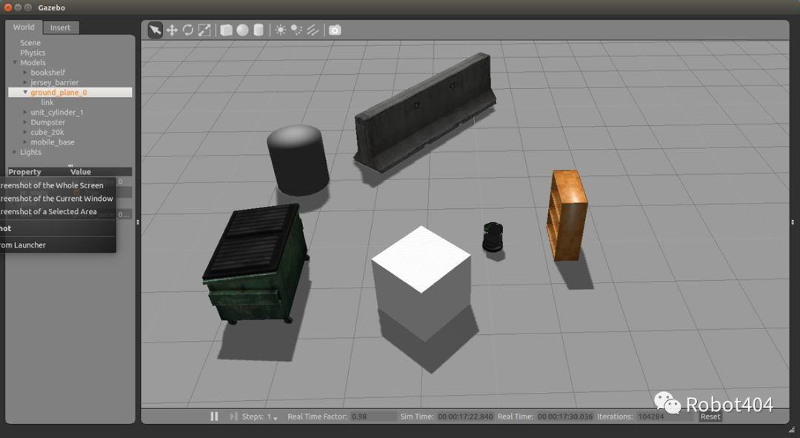The image size is (800, 438).
Task: Select the bookshelf model label
Action: [x=47, y=73]
